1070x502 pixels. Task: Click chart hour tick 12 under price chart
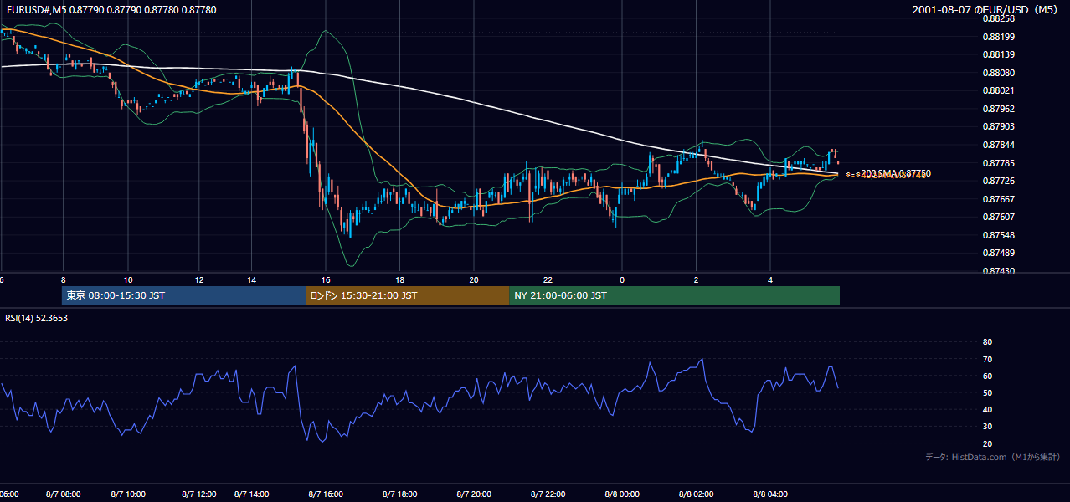(198, 279)
